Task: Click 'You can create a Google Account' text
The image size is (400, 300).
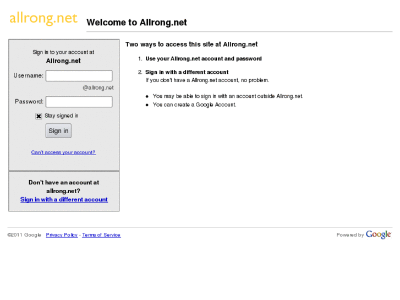Action: (x=195, y=105)
